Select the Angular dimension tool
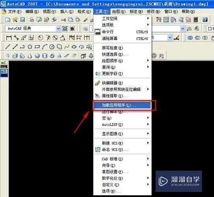 click(x=63, y=38)
